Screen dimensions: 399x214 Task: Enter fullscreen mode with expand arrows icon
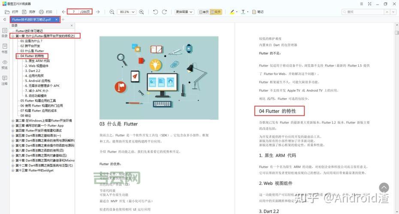point(369,4)
